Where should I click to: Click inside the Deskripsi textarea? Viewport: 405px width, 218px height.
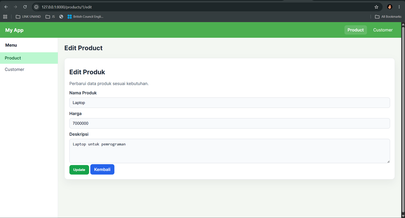click(x=230, y=151)
